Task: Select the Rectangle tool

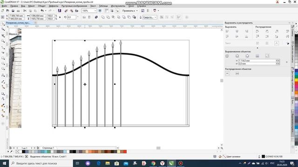Action: pyautogui.click(x=3, y=58)
